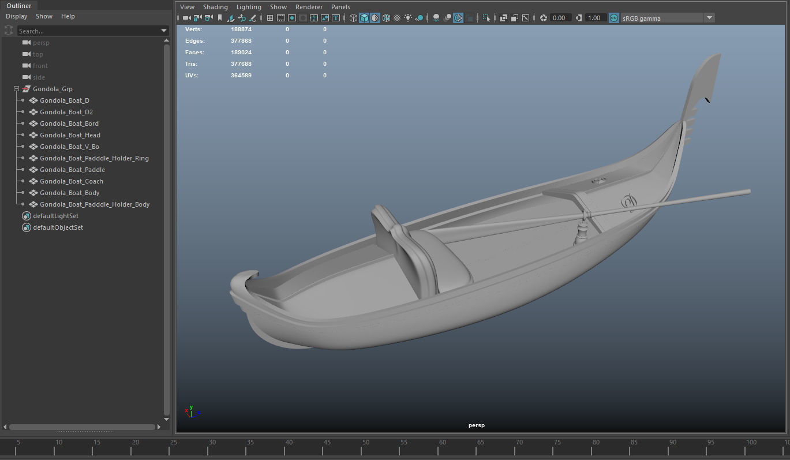Viewport: 790px width, 460px height.
Task: Click the Shadows icon in the viewport toolbar
Action: [x=419, y=18]
